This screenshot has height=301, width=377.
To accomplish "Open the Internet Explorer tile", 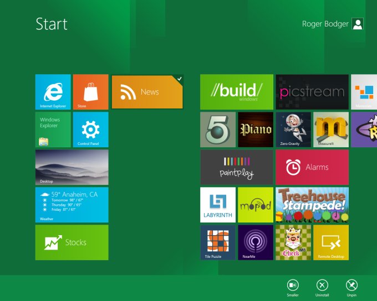I will [53, 92].
